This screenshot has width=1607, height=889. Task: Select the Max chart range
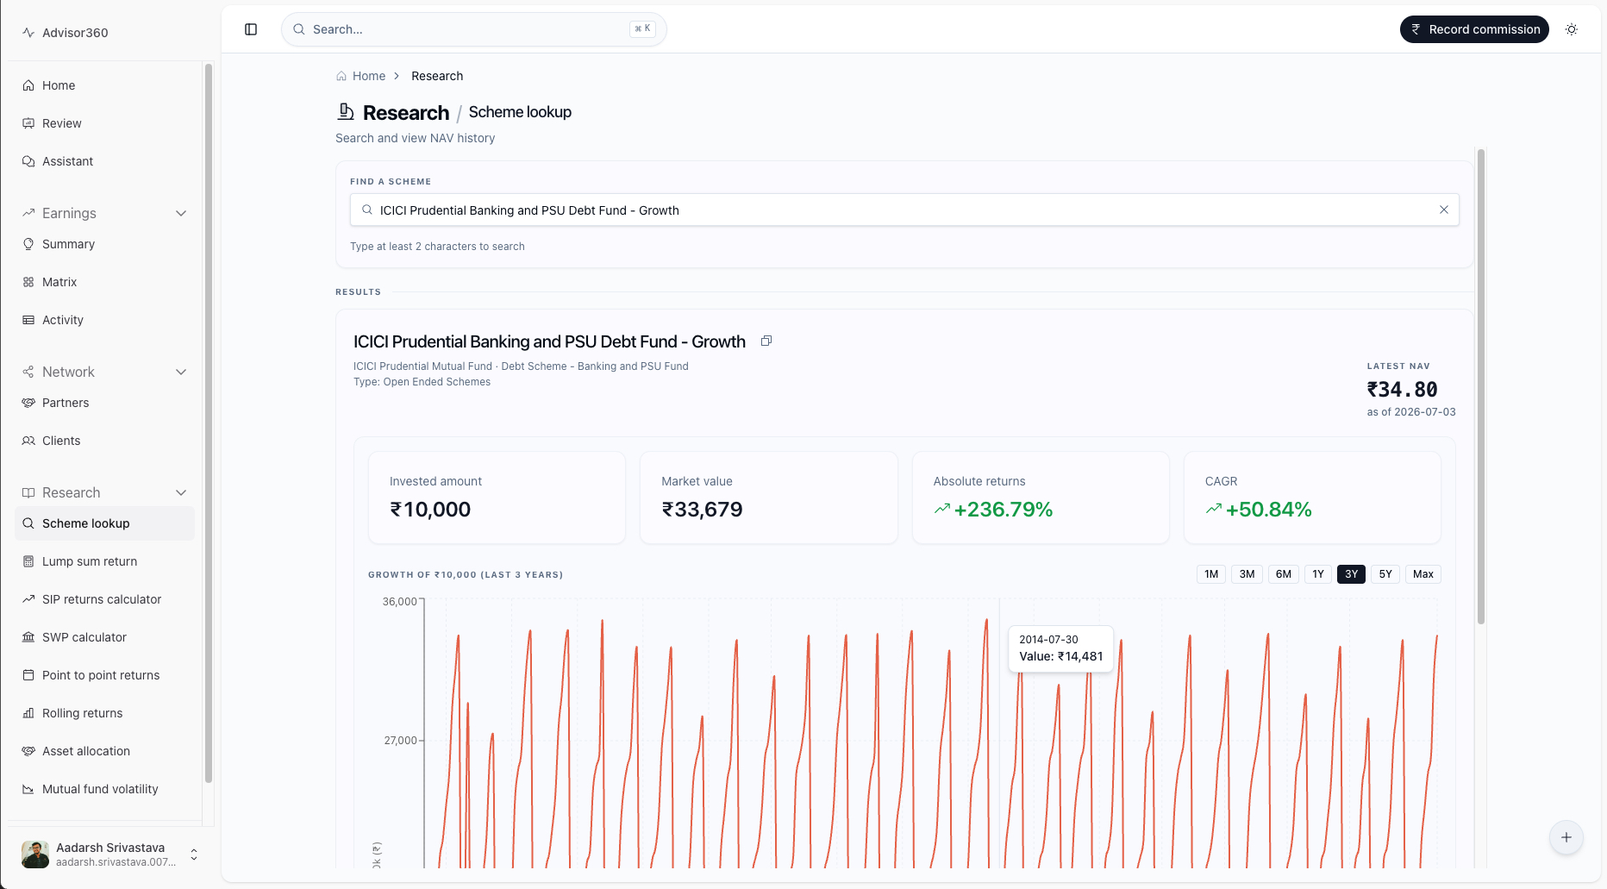[x=1423, y=574]
